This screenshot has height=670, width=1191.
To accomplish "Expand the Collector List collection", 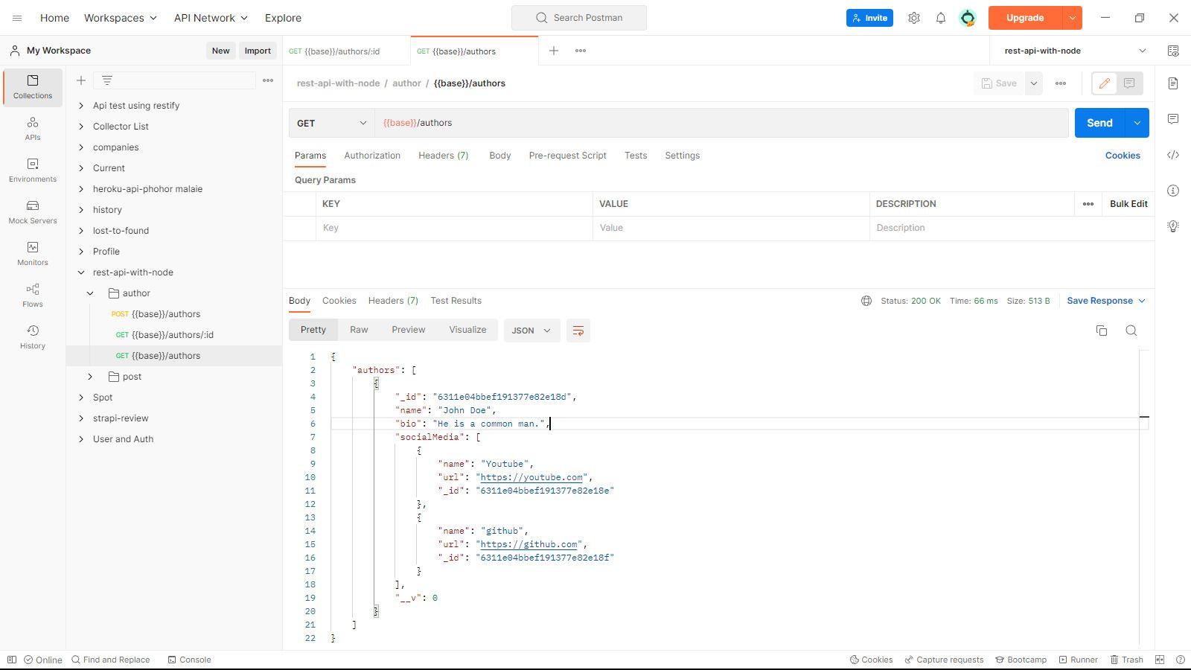I will pos(81,127).
